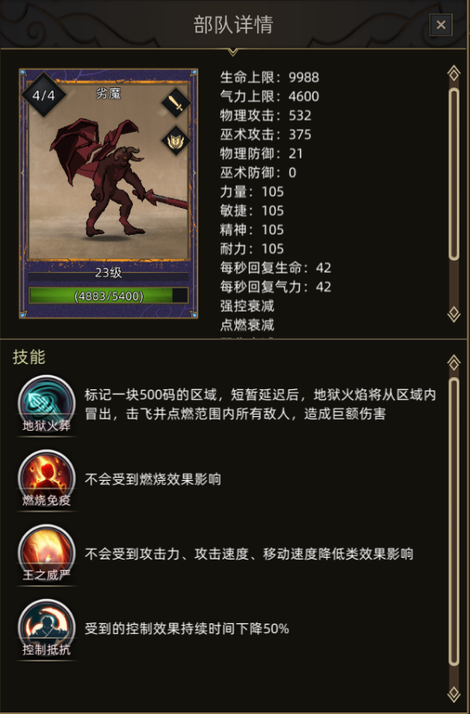Select the 燃烧免疫 skill icon
The width and height of the screenshot is (470, 714).
tap(46, 478)
